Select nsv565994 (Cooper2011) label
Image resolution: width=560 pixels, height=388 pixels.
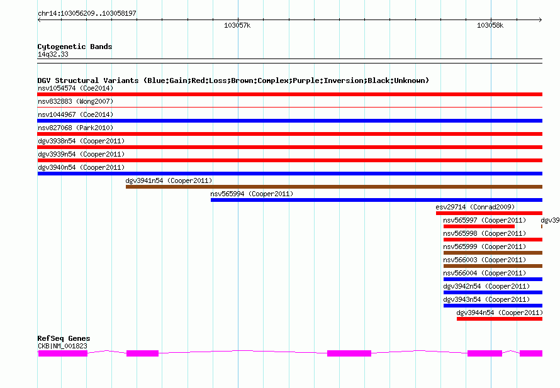coord(252,194)
